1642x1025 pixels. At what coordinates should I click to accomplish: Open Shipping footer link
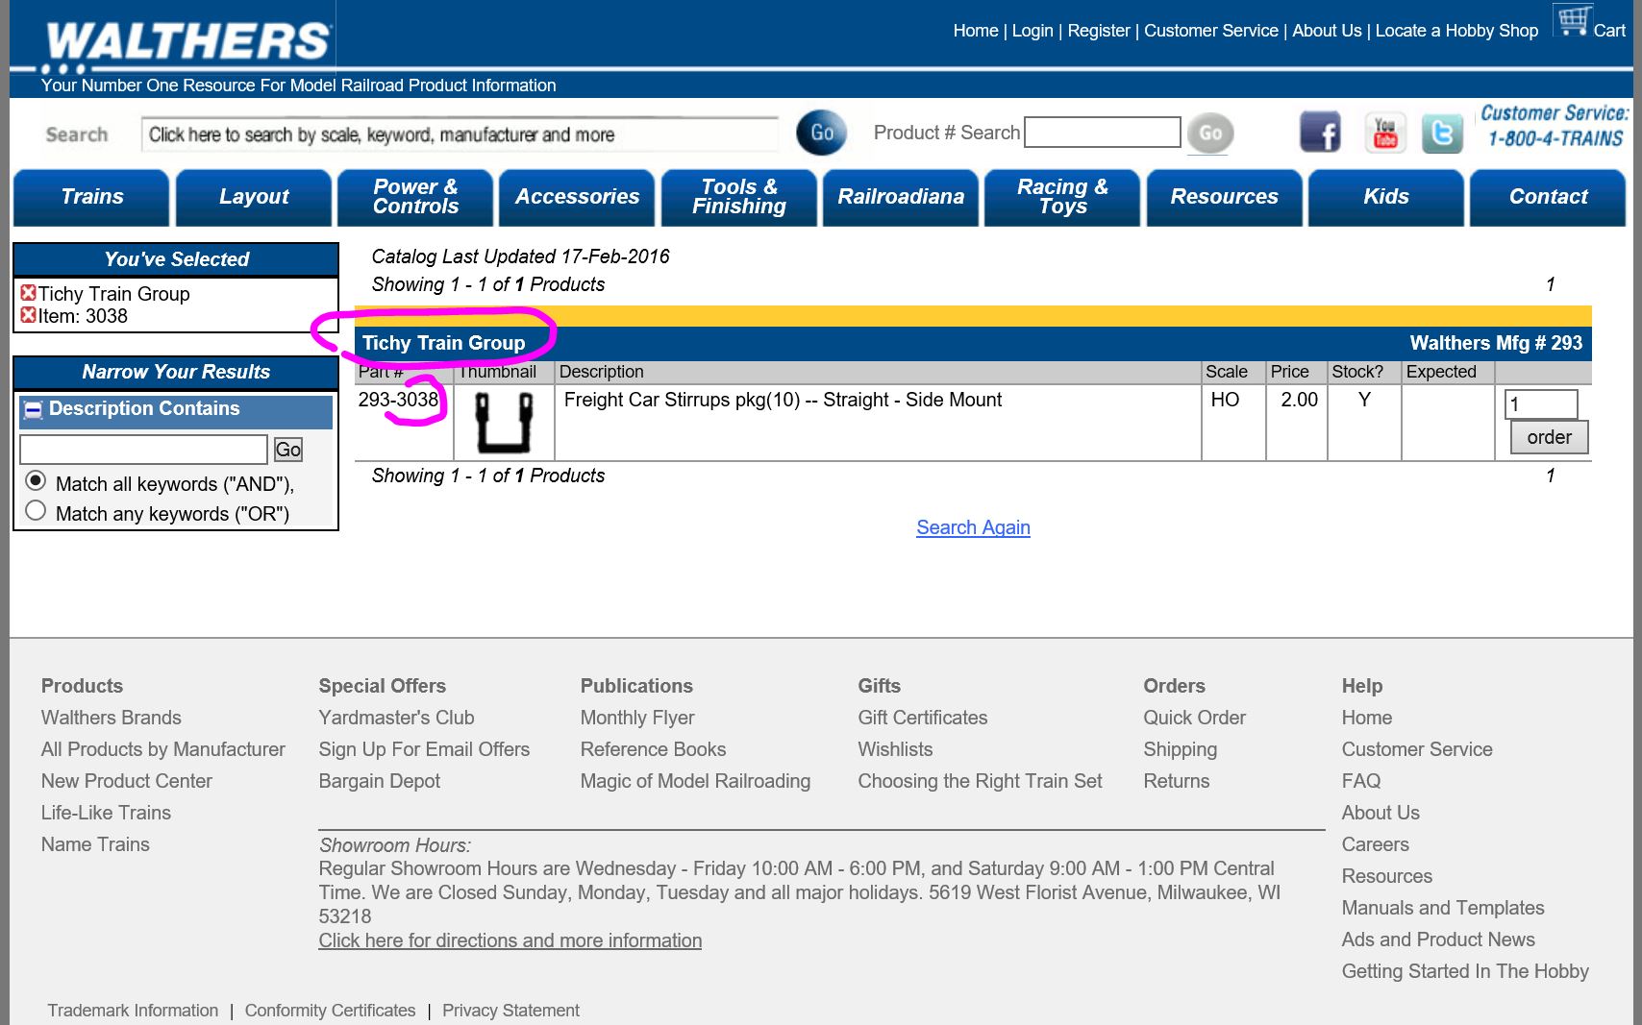pyautogui.click(x=1180, y=749)
